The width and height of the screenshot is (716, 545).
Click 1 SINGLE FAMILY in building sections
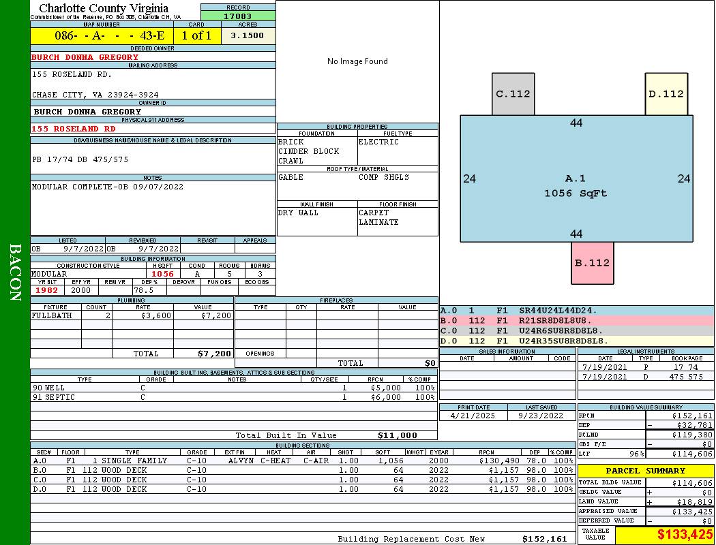tap(130, 461)
